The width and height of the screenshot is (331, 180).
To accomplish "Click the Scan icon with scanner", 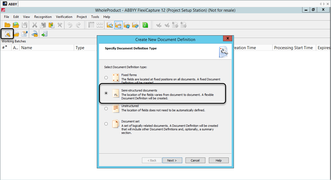I will pyautogui.click(x=35, y=34).
